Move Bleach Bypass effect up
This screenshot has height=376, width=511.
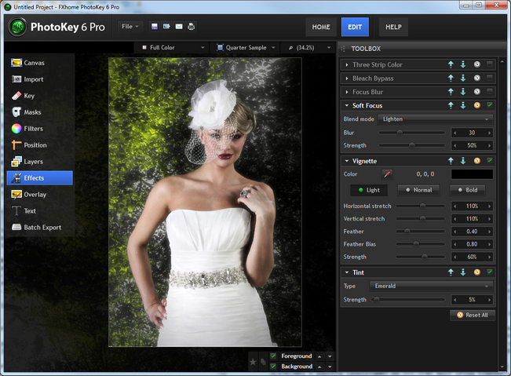pyautogui.click(x=451, y=78)
